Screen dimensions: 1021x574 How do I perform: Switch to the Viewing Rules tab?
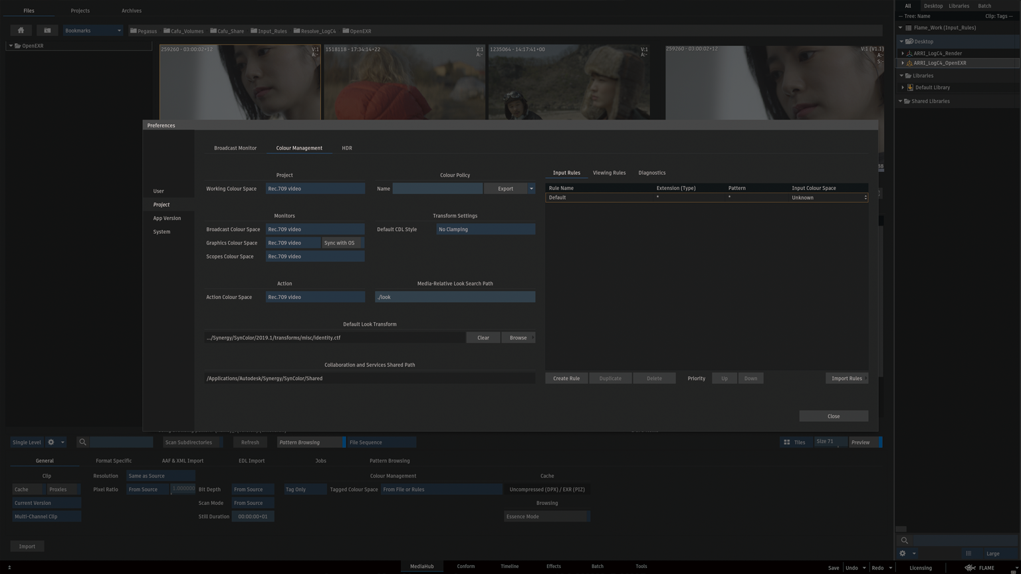[x=609, y=173]
